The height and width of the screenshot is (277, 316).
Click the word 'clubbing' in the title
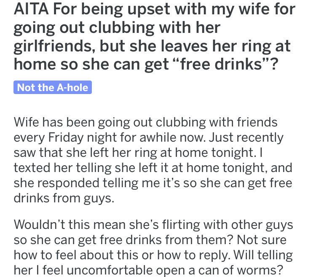click(122, 28)
